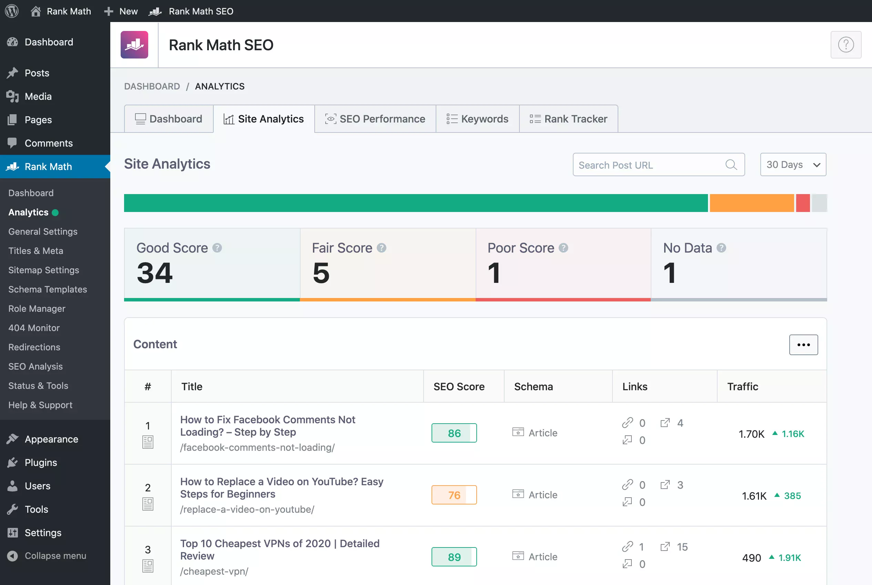The width and height of the screenshot is (872, 585).
Task: Open the 30 Days range dropdown
Action: click(x=793, y=164)
